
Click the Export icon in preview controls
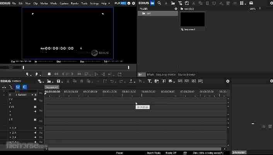tap(119, 74)
